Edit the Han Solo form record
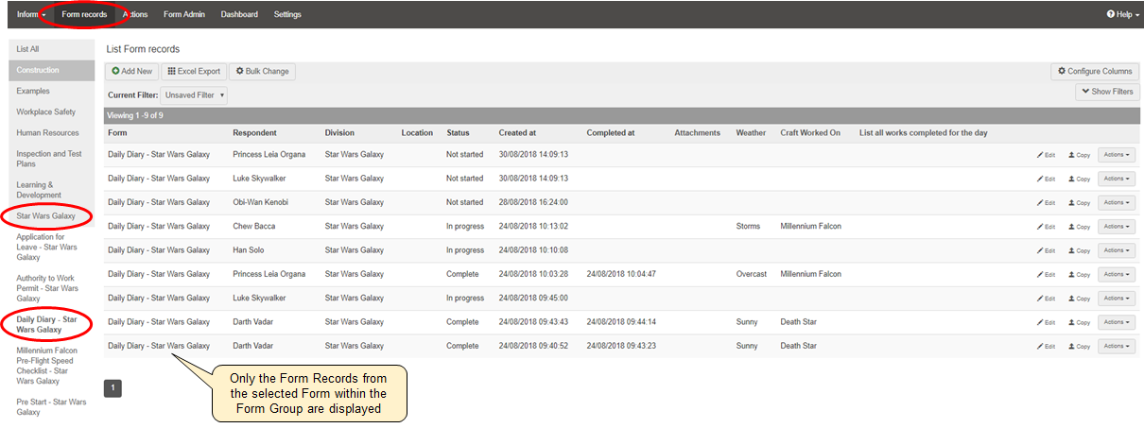 (1045, 251)
